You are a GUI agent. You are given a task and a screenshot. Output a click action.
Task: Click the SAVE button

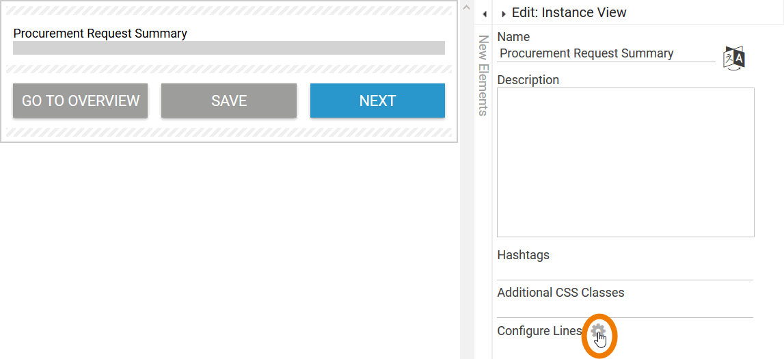[x=229, y=101]
